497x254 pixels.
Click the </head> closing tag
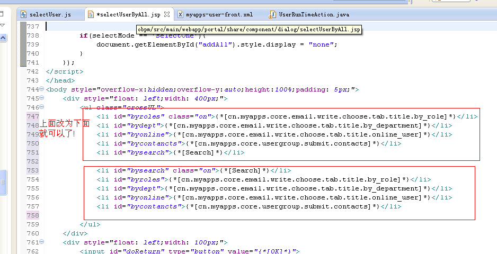click(60, 80)
